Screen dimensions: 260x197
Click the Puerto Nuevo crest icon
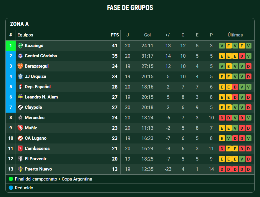20,169
